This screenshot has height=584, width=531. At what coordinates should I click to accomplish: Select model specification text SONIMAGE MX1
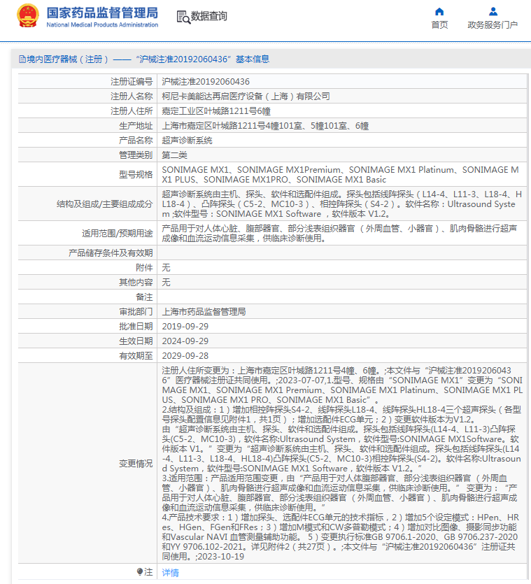(341, 175)
